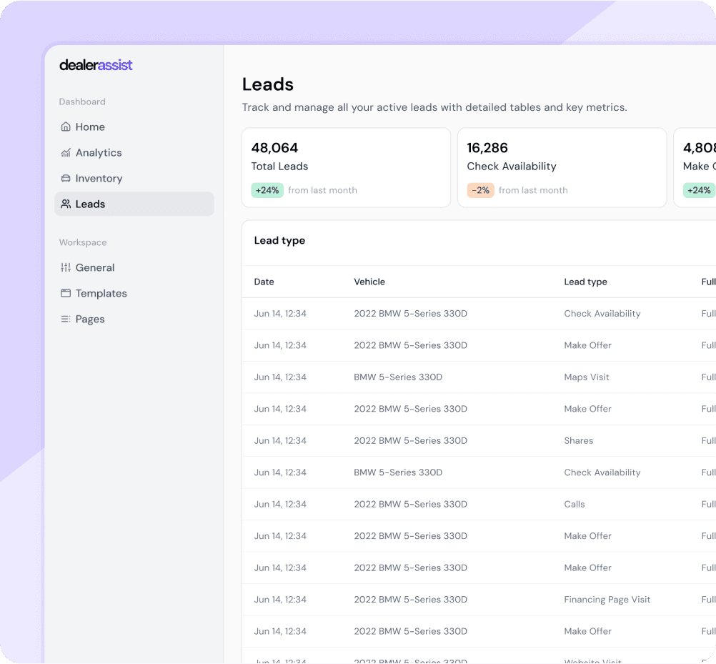Image resolution: width=716 pixels, height=664 pixels.
Task: Sort by the Date column header
Action: 264,282
